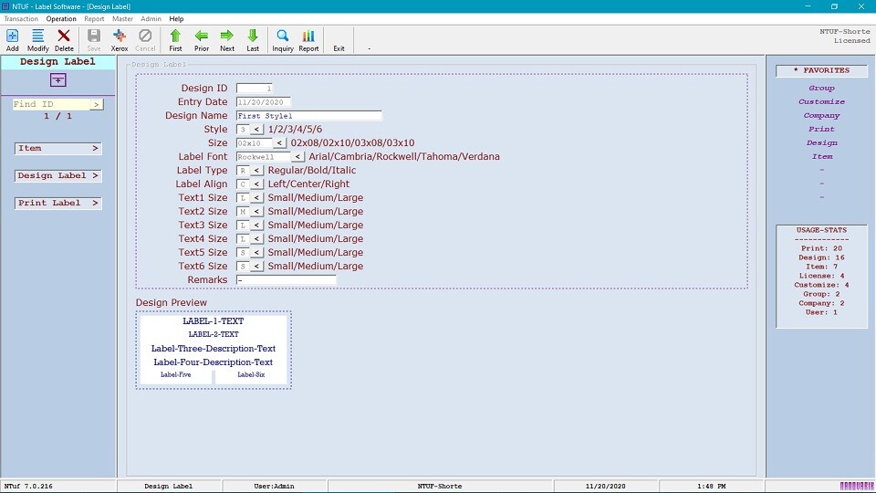Jump to the Next record arrow
Viewport: 876px width, 493px height.
(227, 37)
